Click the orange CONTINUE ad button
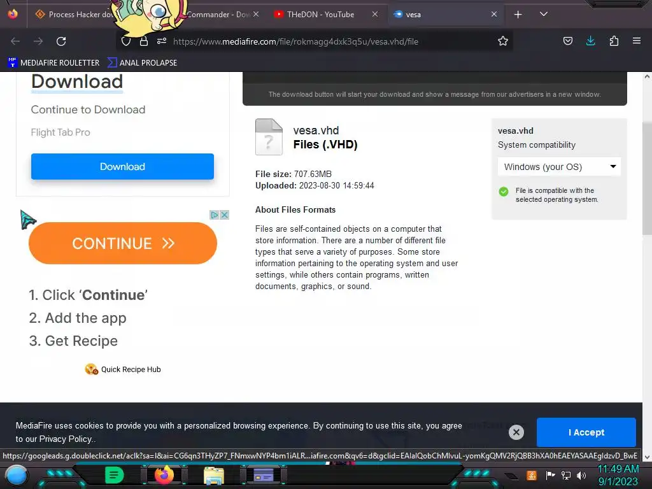This screenshot has width=652, height=489. 123,243
